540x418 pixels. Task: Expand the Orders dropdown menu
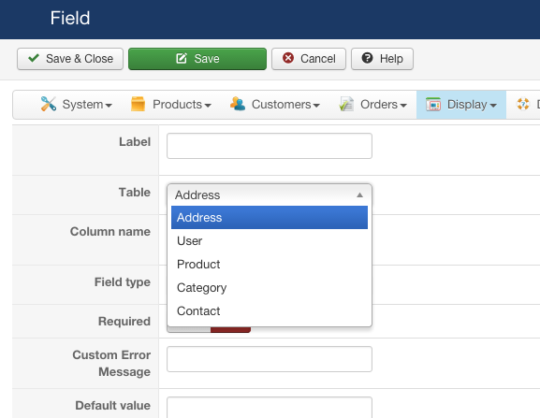[x=373, y=105]
